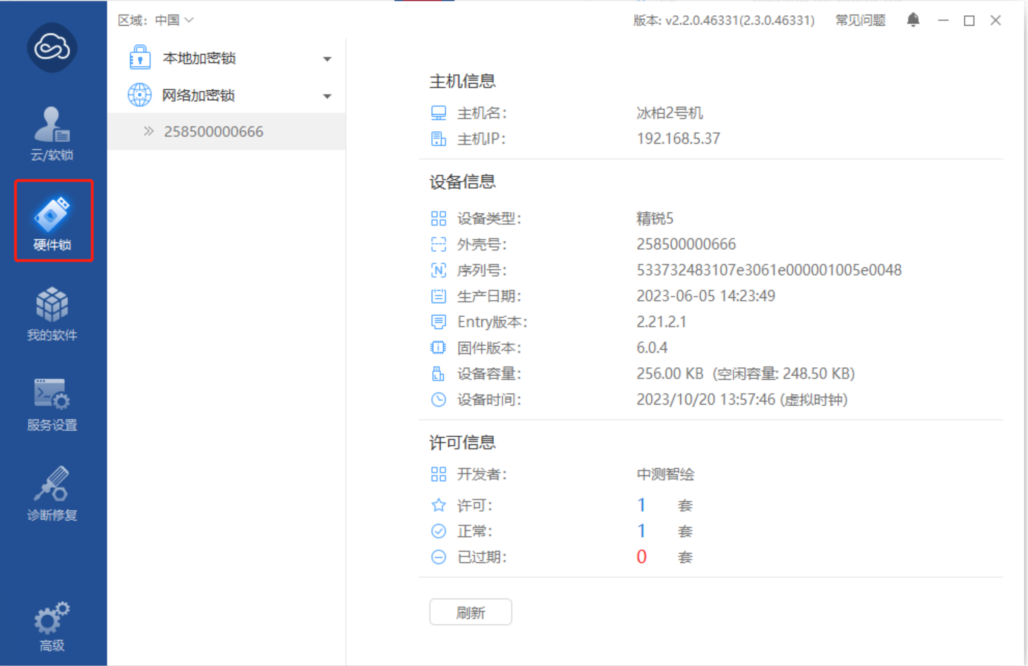Screen dimensions: 1028x666
Task: Click the 本地加密锁 padlock icon
Action: pos(140,58)
